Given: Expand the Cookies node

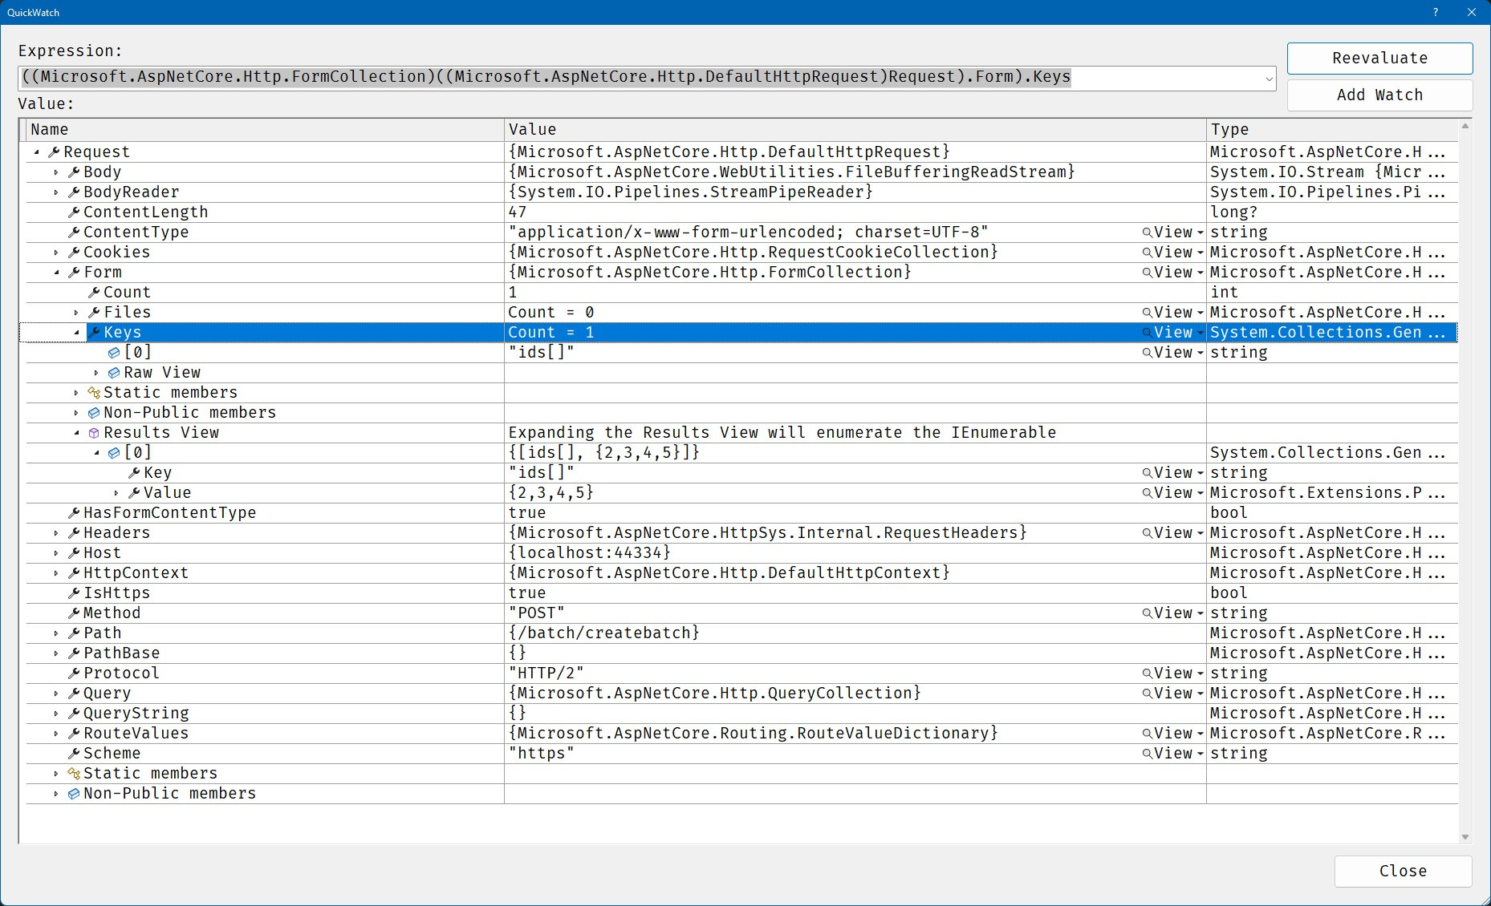Looking at the screenshot, I should (56, 253).
